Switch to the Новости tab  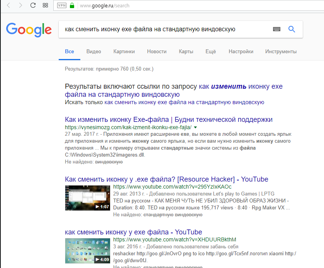click(157, 52)
